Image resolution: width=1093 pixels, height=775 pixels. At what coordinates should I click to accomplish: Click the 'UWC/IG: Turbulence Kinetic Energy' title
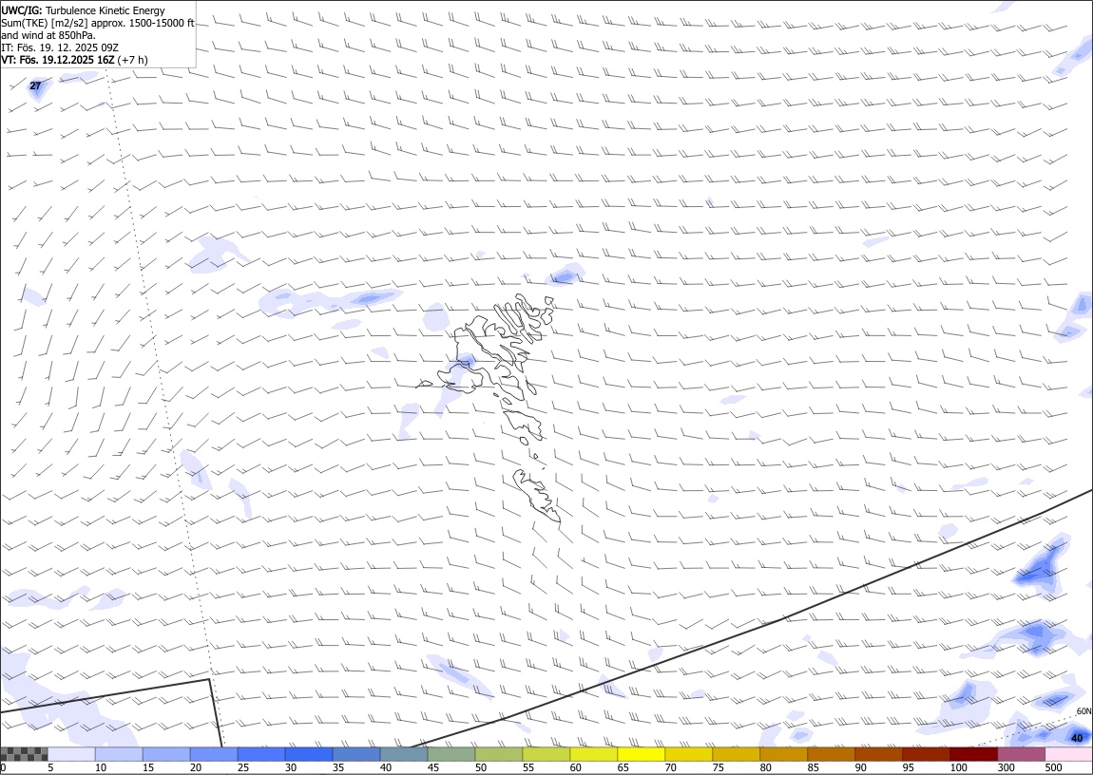(x=83, y=10)
